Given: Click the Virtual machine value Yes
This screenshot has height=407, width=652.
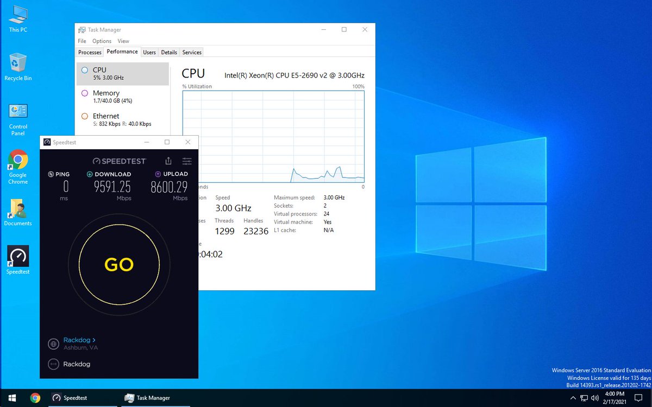Looking at the screenshot, I should pyautogui.click(x=327, y=222).
